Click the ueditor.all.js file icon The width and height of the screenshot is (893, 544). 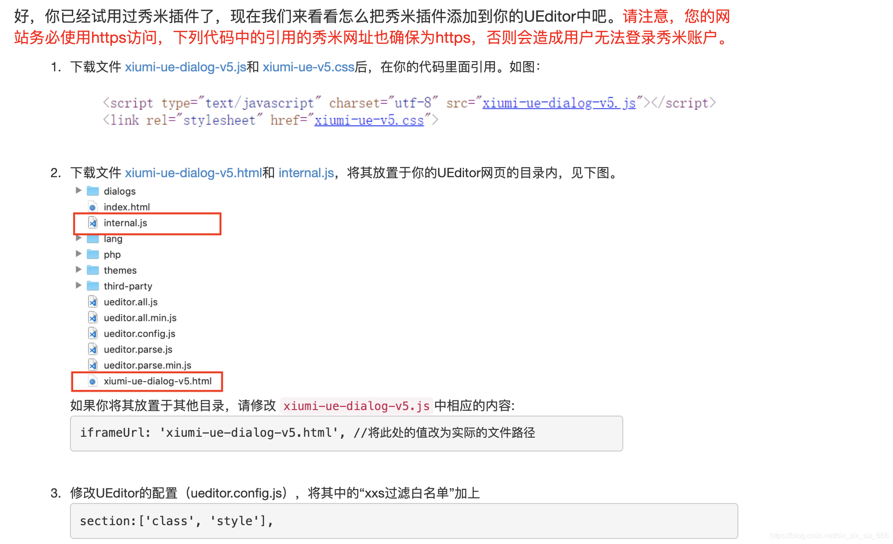point(93,302)
